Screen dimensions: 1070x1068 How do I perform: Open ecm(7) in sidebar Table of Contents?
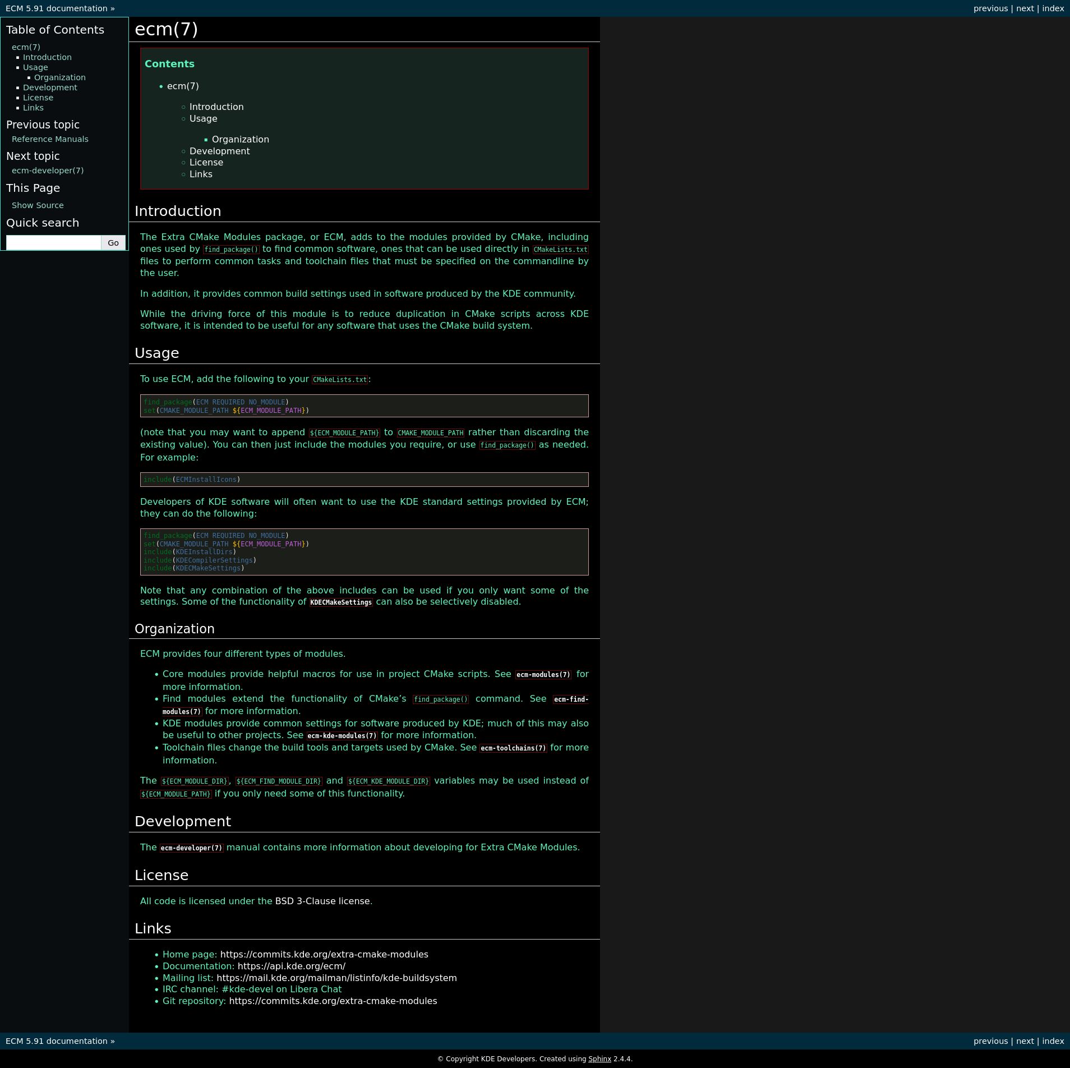(26, 47)
